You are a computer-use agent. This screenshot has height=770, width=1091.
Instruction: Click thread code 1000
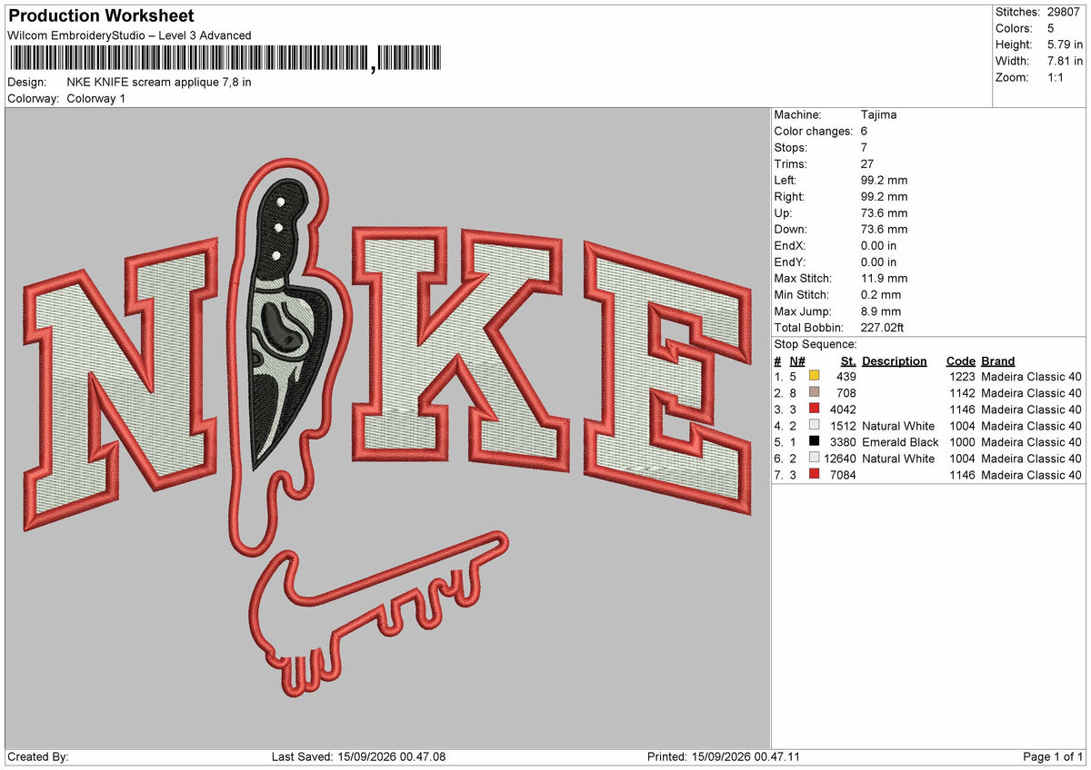click(962, 441)
